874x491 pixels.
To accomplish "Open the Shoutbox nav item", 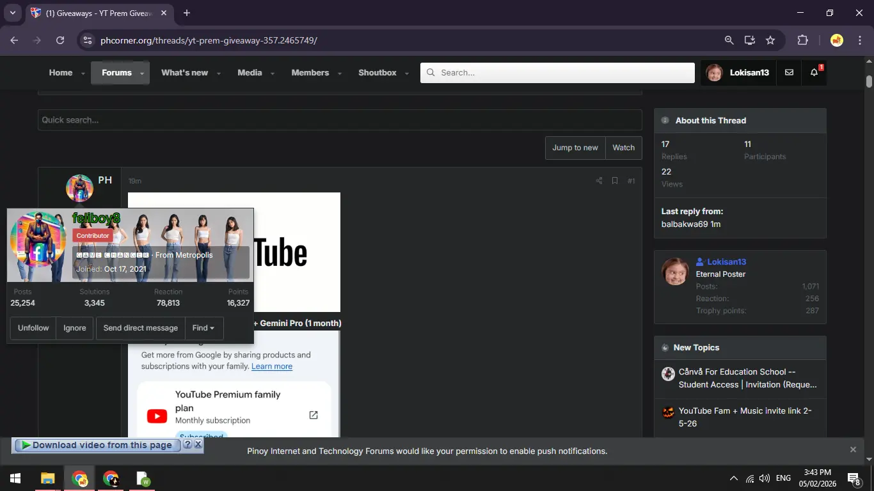I will tap(377, 73).
